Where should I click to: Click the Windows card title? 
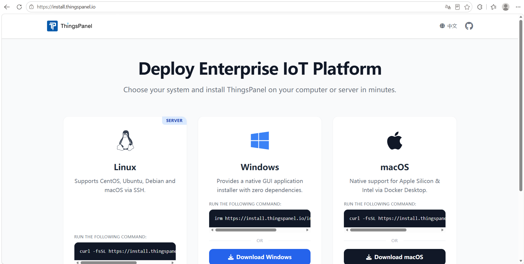[x=260, y=167]
